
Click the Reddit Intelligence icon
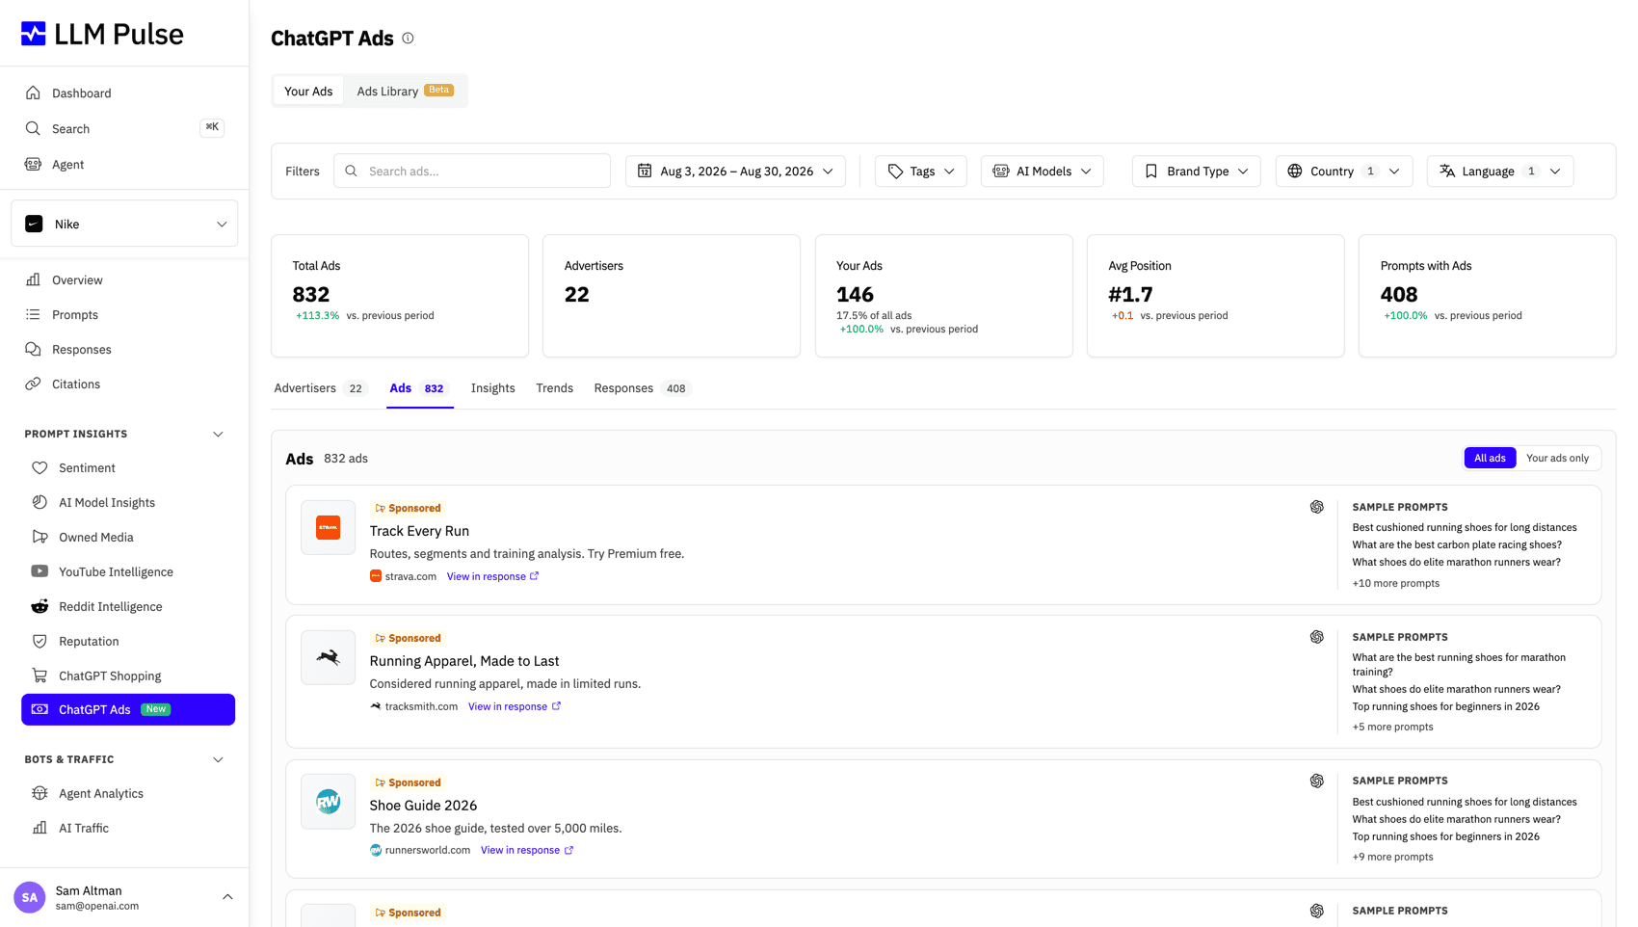point(40,606)
